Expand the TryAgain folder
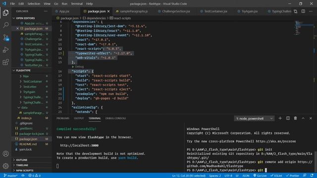The width and height of the screenshot is (317, 178). point(29,92)
